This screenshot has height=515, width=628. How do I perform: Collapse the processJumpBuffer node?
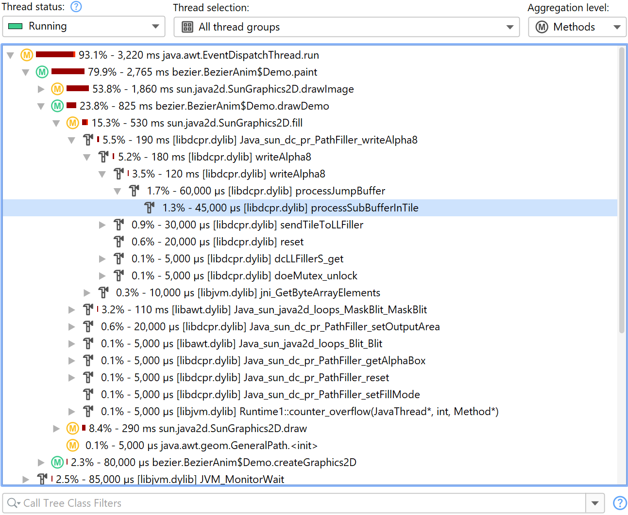tap(118, 191)
